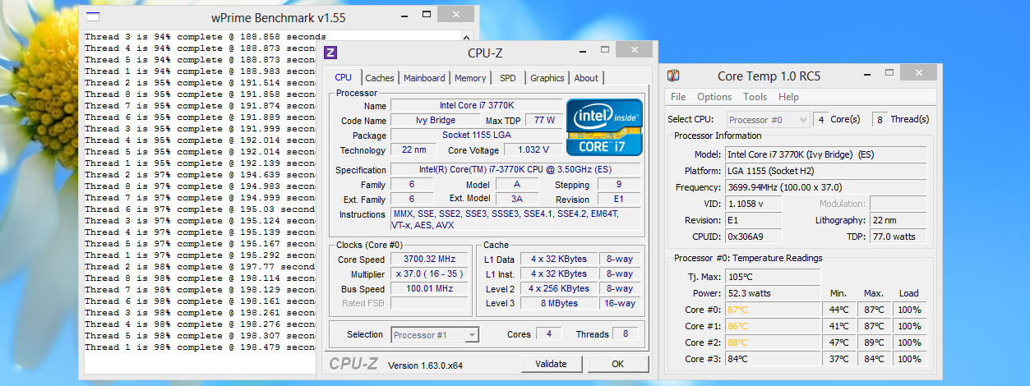Click Core Temp Lithography 22 nm value
Image resolution: width=1030 pixels, height=386 pixels.
[898, 220]
